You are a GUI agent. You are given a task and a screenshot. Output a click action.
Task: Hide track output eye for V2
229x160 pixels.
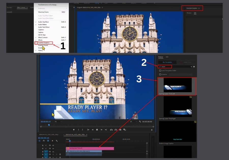point(53,149)
